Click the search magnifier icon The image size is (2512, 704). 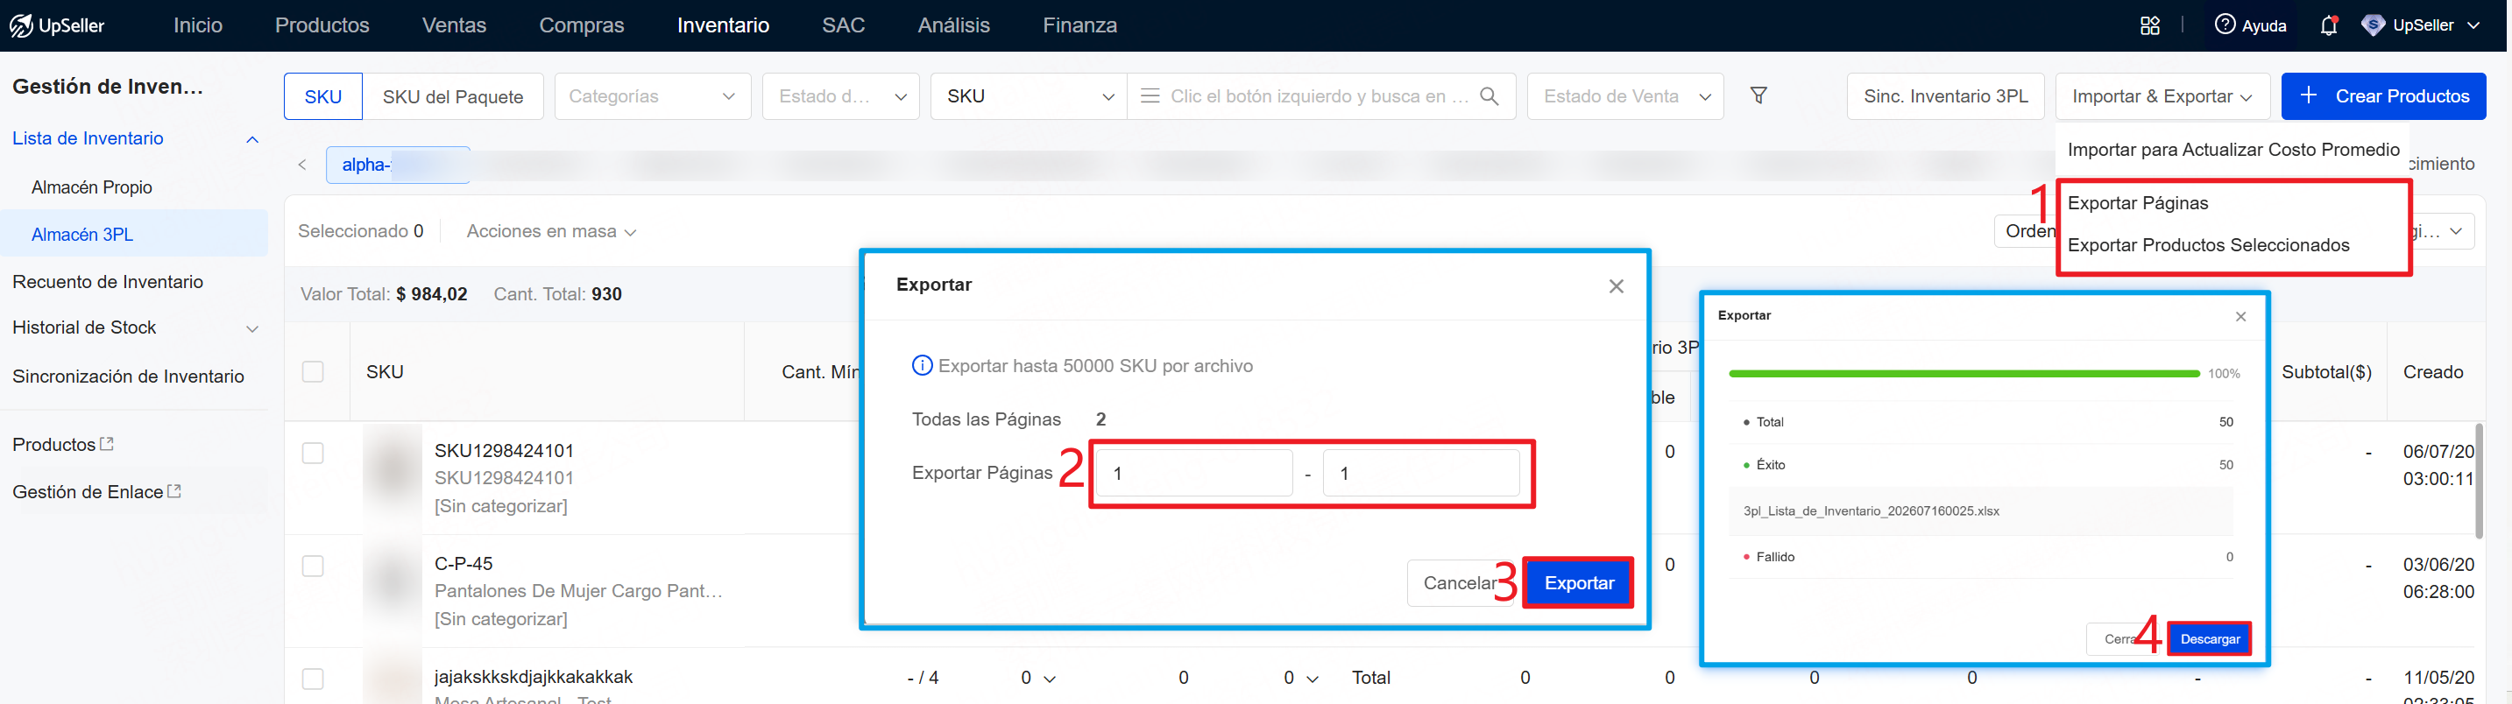coord(1489,95)
